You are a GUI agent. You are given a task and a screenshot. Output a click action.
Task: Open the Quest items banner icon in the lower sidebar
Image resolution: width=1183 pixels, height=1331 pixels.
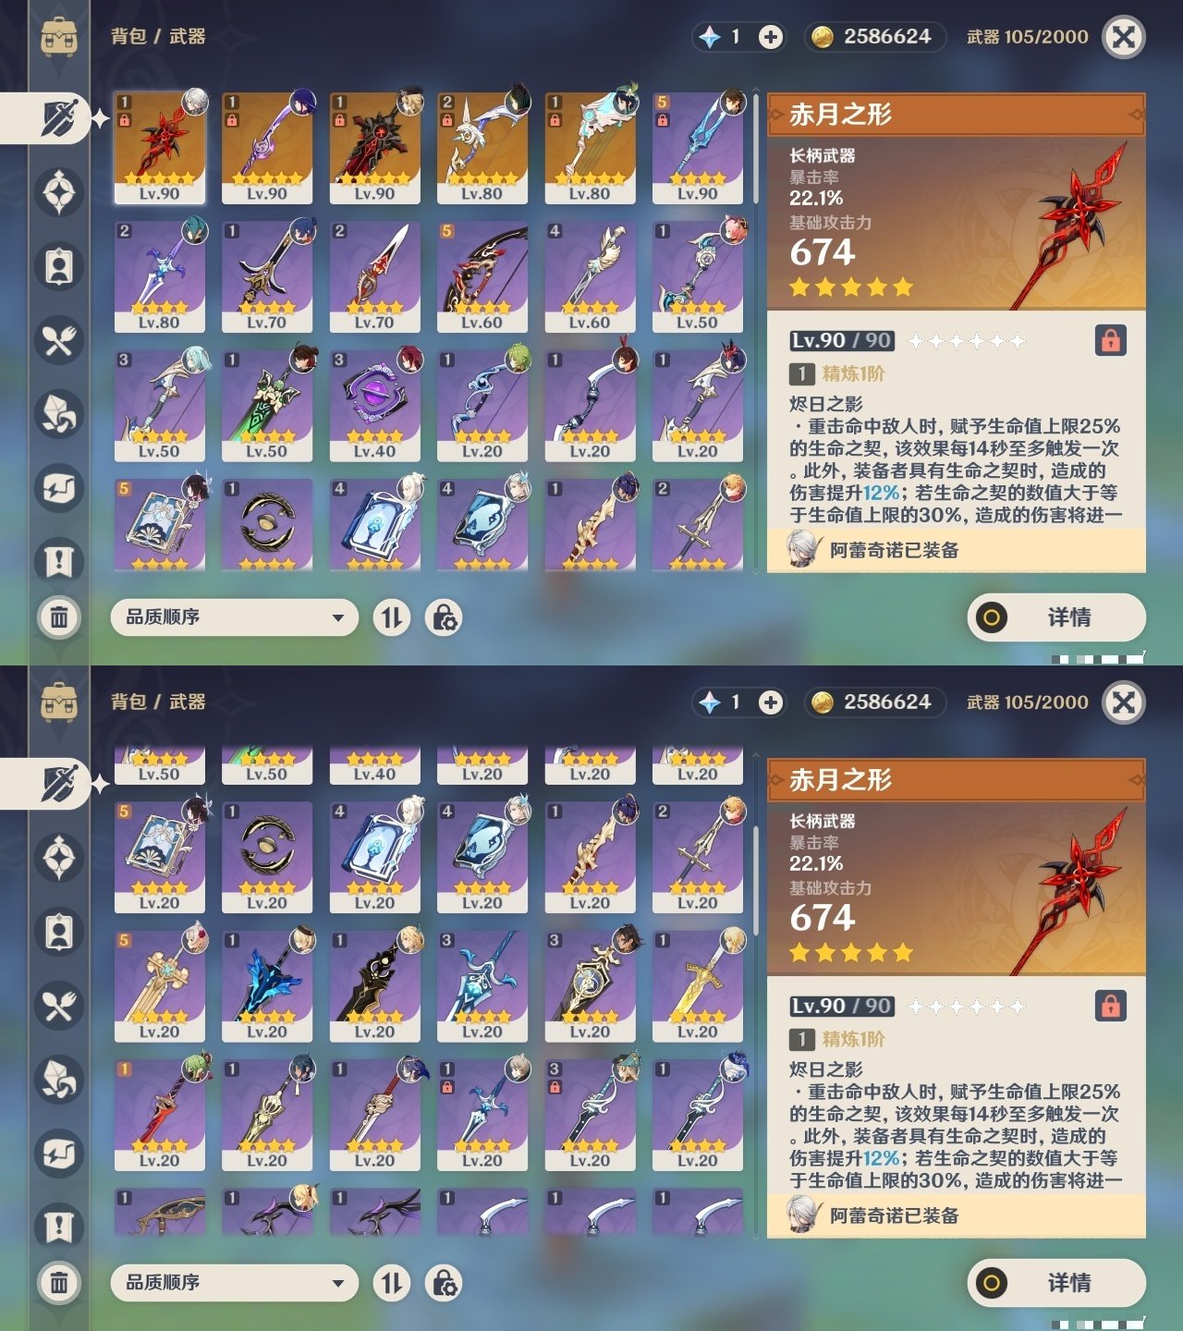[x=59, y=1227]
